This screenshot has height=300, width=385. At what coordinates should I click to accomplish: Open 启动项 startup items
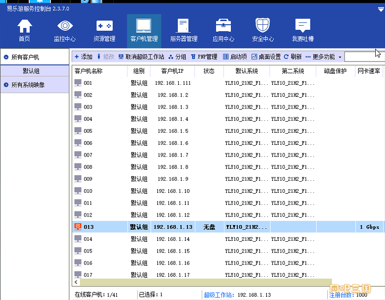235,57
